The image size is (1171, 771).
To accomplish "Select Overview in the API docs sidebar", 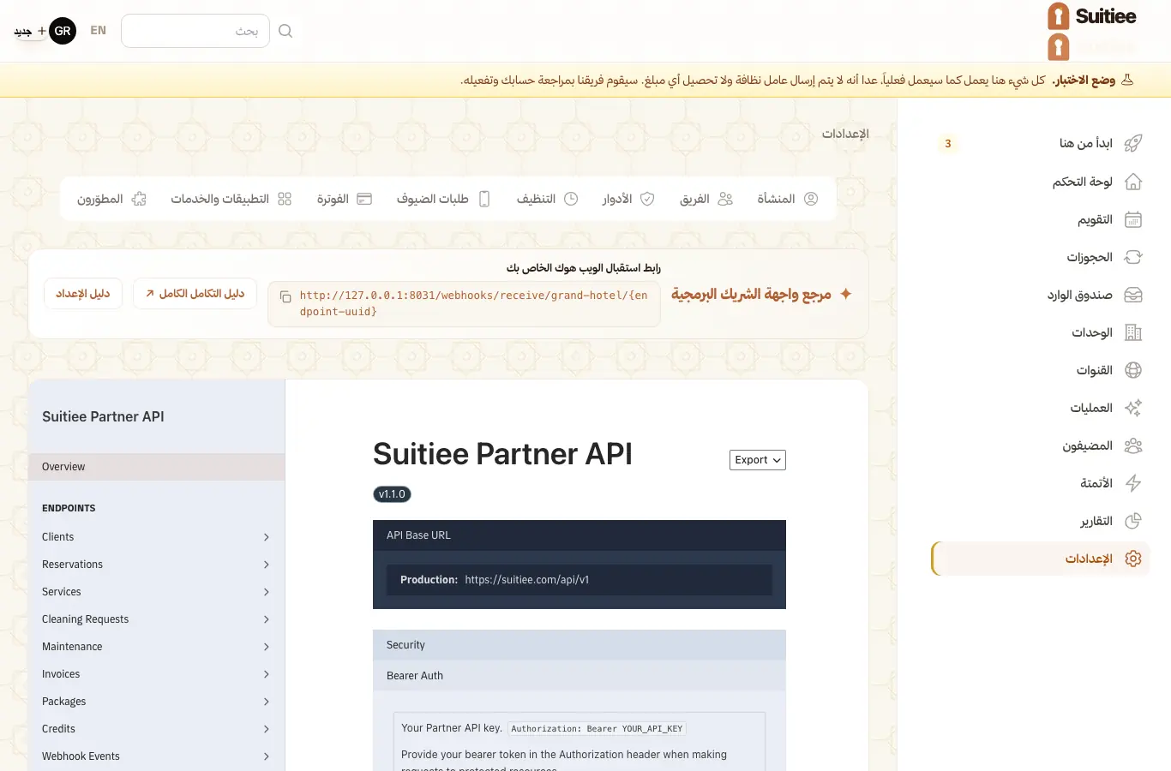I will (156, 467).
